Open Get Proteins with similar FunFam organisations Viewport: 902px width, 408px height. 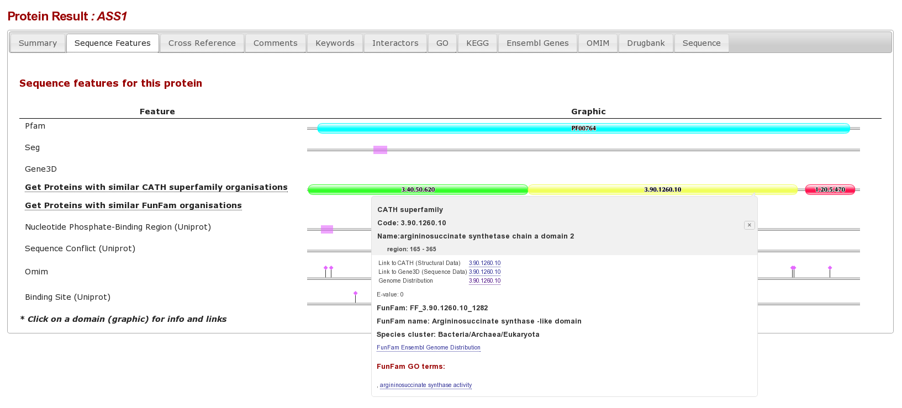point(133,205)
